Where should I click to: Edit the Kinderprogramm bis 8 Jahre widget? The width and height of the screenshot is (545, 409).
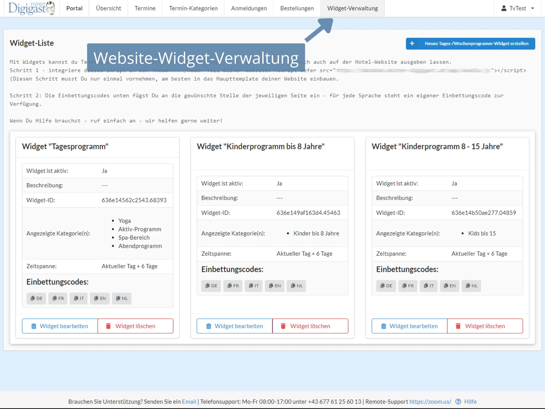coord(234,326)
